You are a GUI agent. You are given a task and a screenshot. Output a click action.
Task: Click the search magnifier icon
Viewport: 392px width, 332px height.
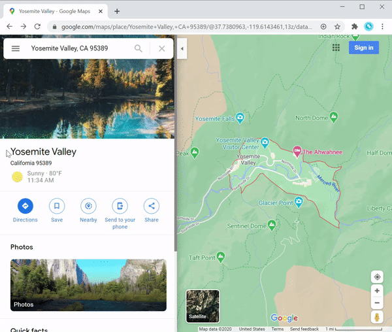tap(139, 48)
